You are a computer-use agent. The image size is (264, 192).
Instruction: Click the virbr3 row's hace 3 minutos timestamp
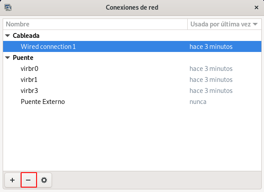coord(211,91)
